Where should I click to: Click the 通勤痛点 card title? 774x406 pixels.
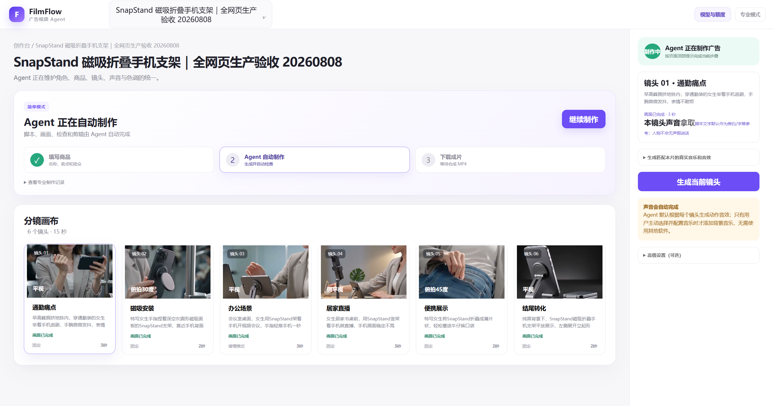44,307
